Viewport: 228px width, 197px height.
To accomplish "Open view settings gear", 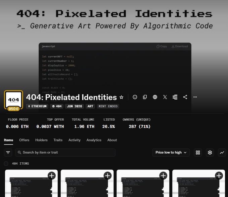I will pos(210,152).
